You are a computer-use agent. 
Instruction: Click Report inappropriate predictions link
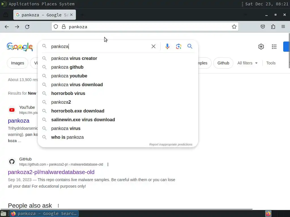171,144
